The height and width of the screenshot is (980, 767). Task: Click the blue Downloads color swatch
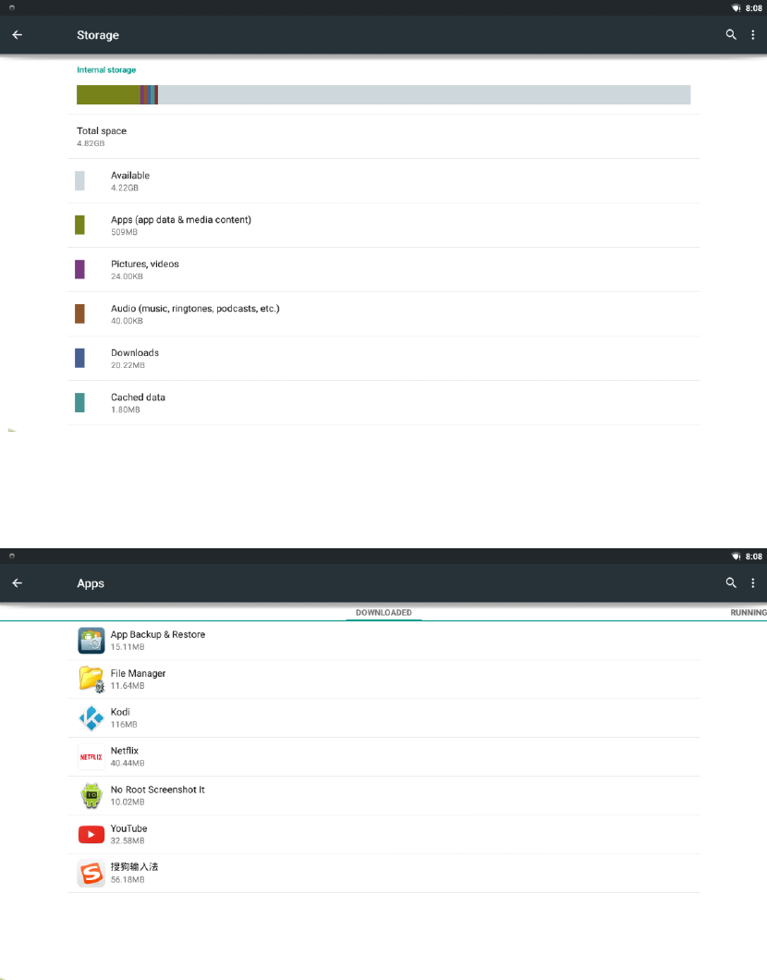80,358
